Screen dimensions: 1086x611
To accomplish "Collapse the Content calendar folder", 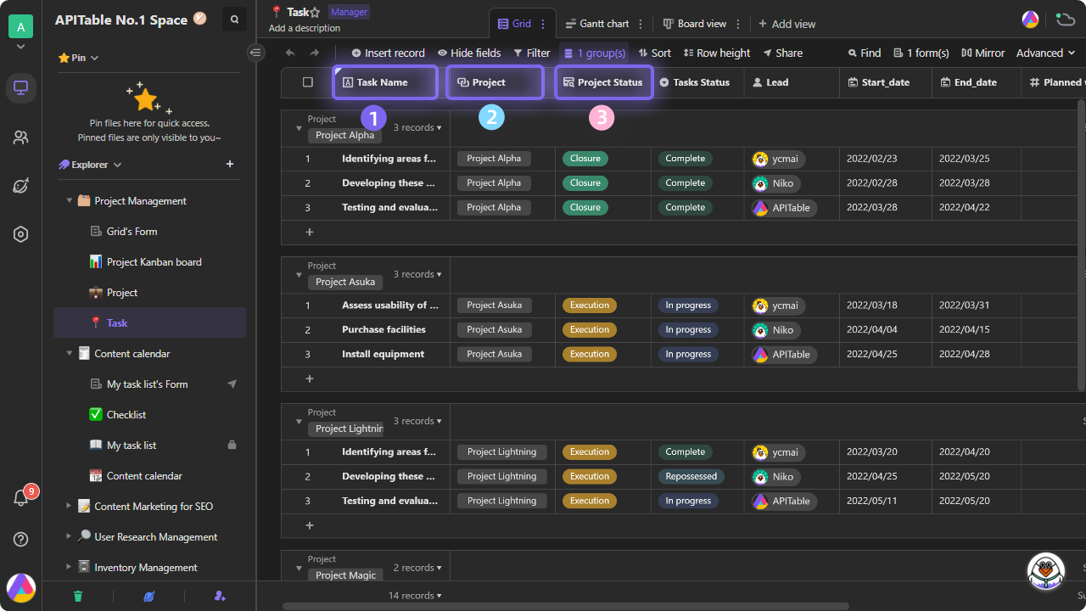I will pyautogui.click(x=70, y=354).
